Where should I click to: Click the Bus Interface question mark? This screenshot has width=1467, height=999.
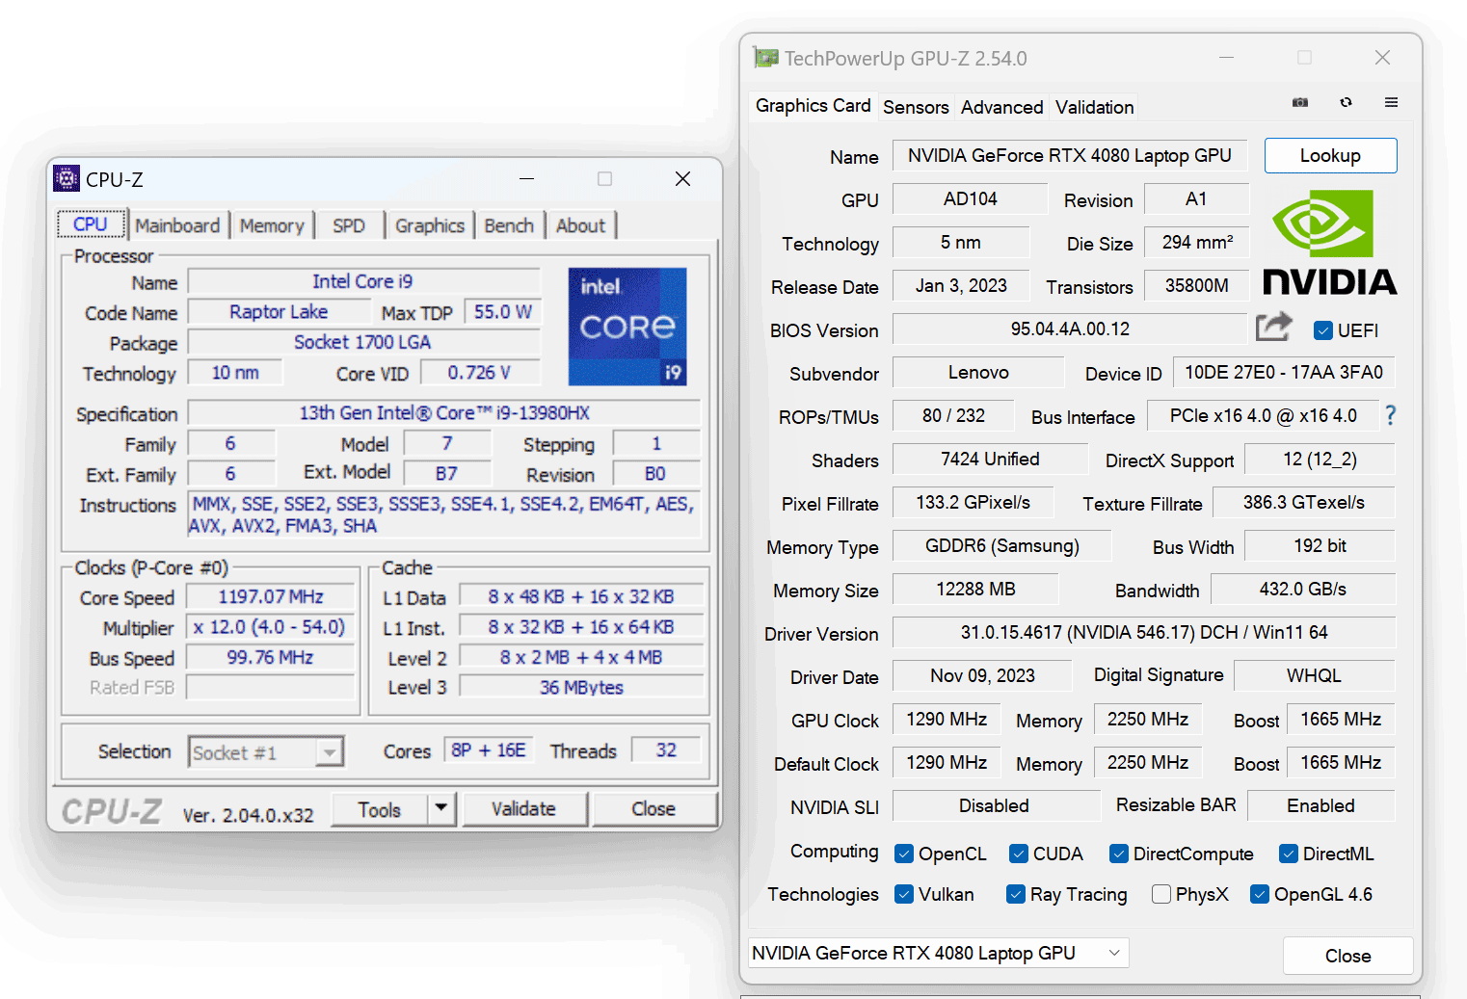tap(1390, 415)
